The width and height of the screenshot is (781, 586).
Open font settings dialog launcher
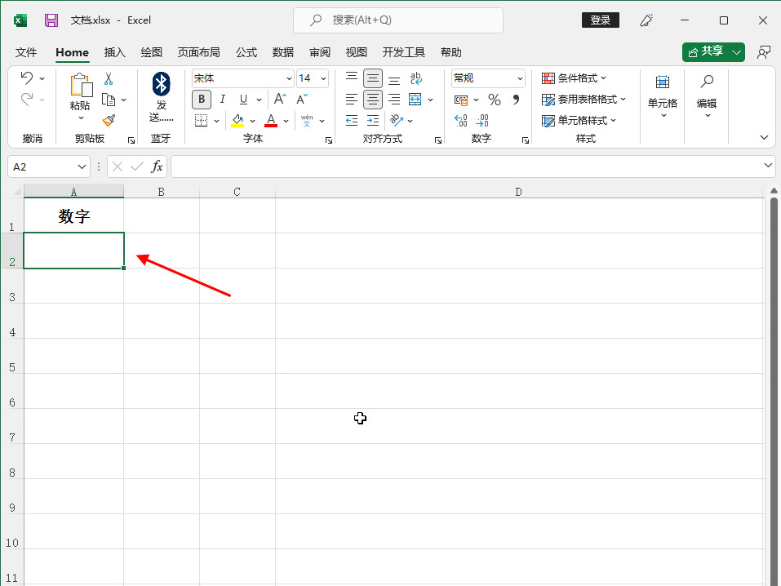coord(329,140)
